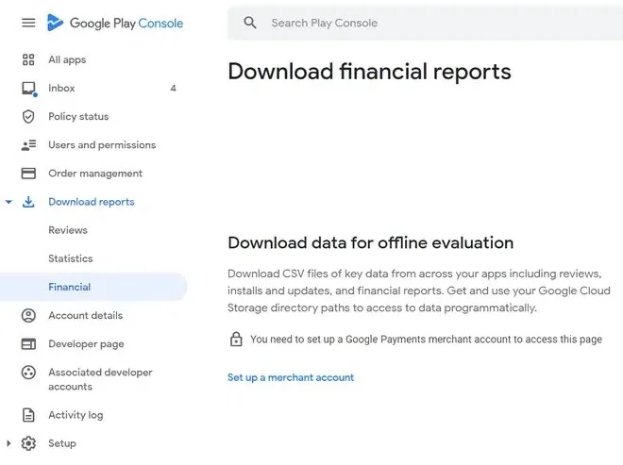Open the Inbox icon in sidebar
The width and height of the screenshot is (623, 465).
click(28, 89)
